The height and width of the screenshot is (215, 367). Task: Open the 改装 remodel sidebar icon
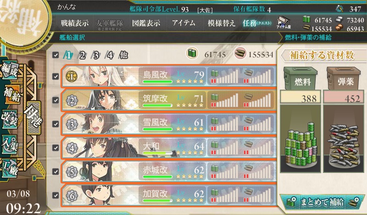point(10,119)
